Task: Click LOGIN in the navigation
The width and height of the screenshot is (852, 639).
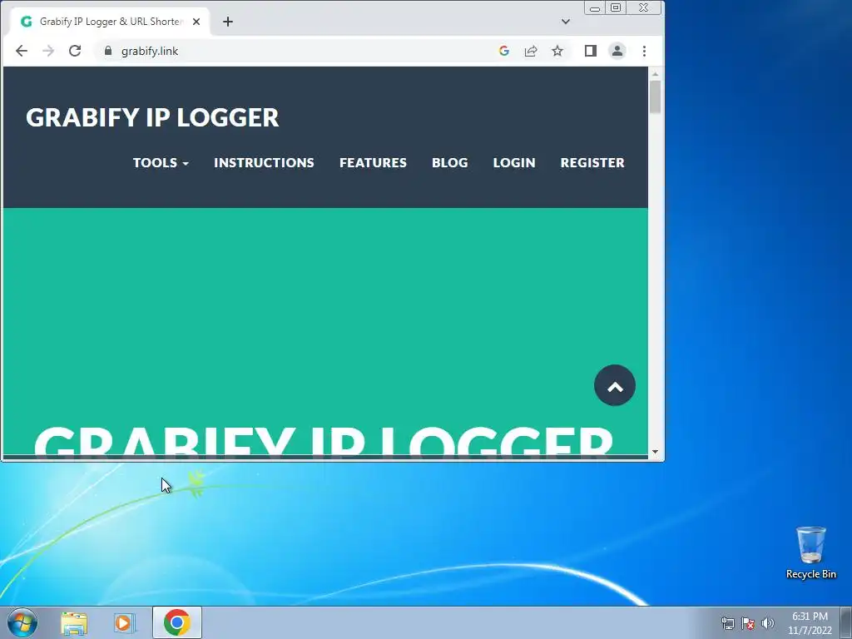Action: point(514,163)
